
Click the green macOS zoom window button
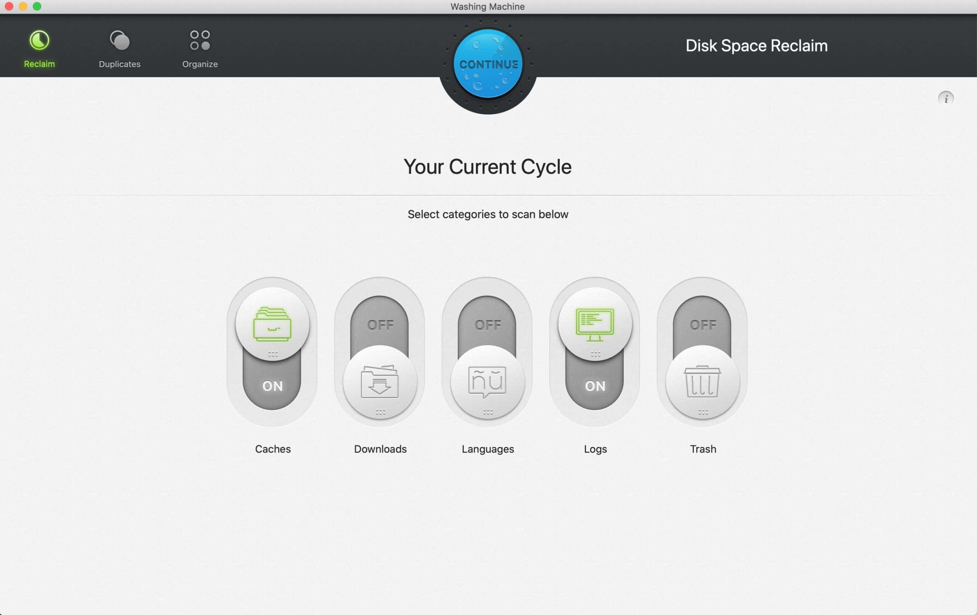pos(37,6)
